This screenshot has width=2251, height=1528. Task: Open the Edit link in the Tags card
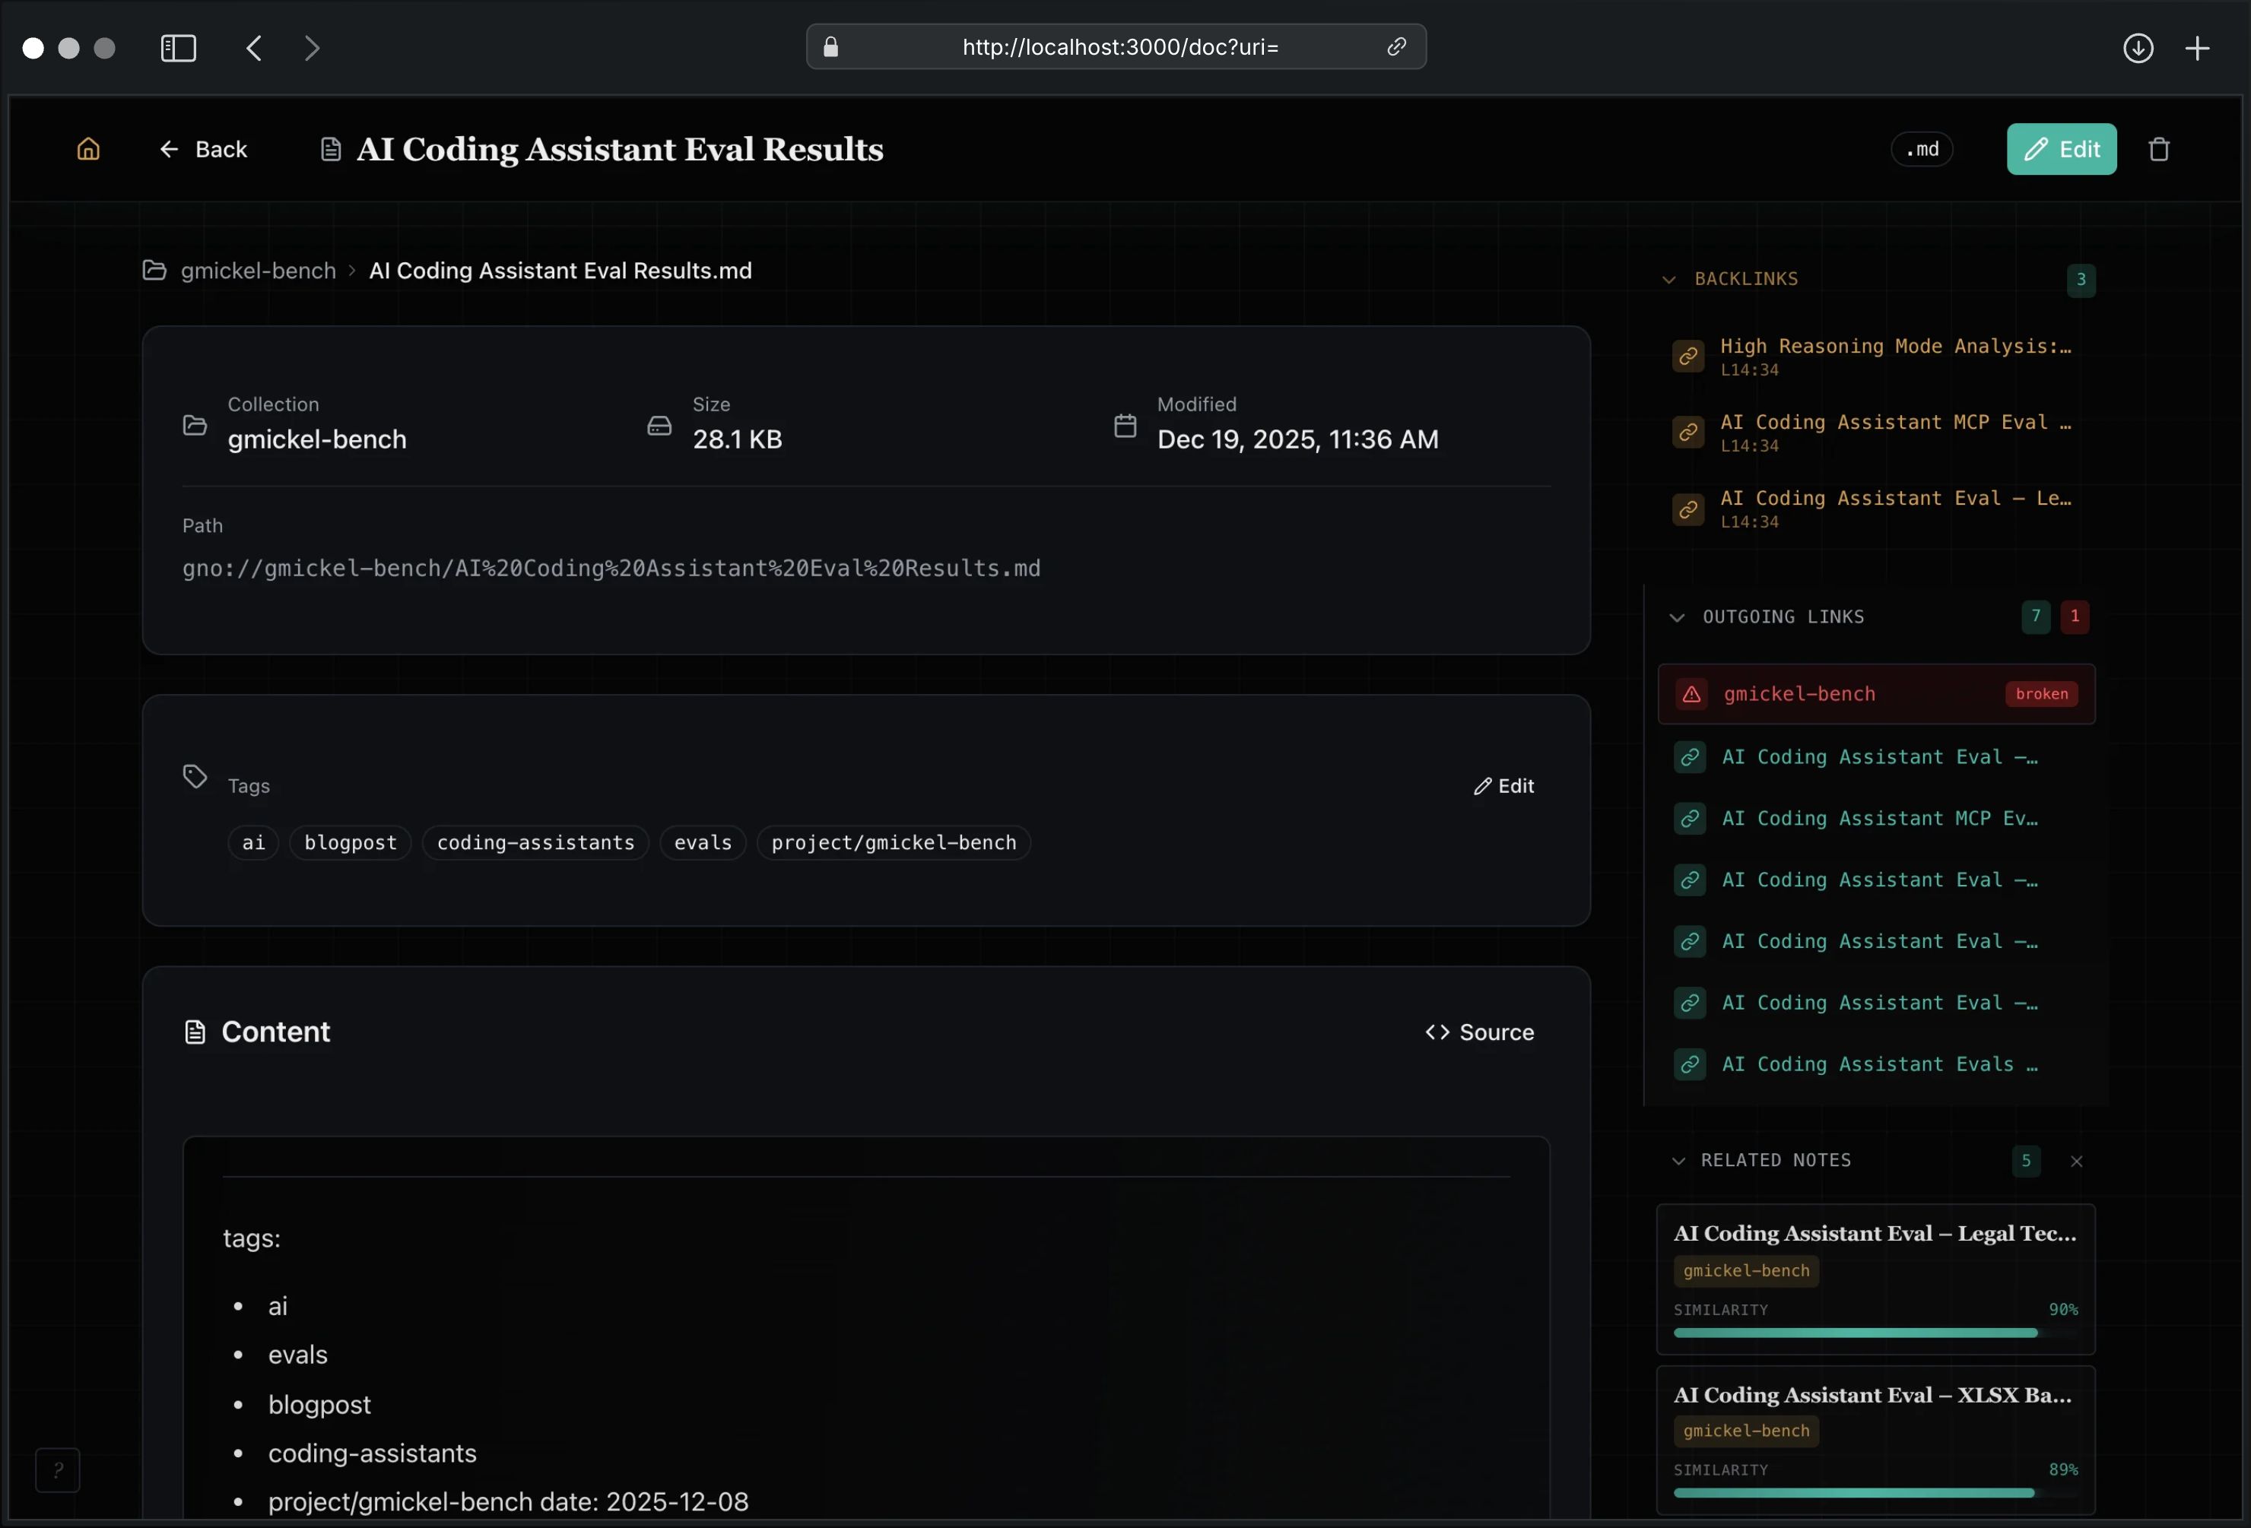coord(1503,785)
